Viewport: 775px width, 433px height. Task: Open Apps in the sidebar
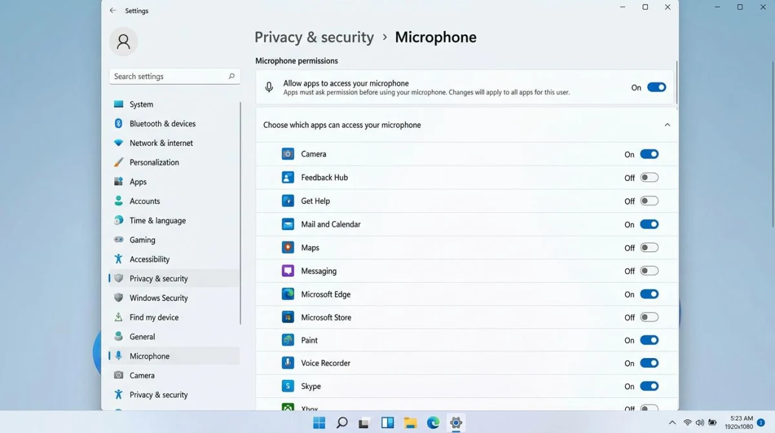(x=174, y=182)
